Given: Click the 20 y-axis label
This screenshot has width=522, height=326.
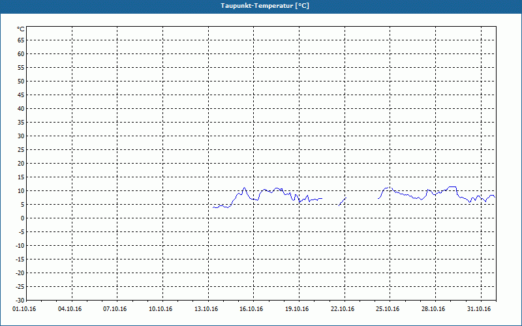Looking at the screenshot, I should (21, 164).
